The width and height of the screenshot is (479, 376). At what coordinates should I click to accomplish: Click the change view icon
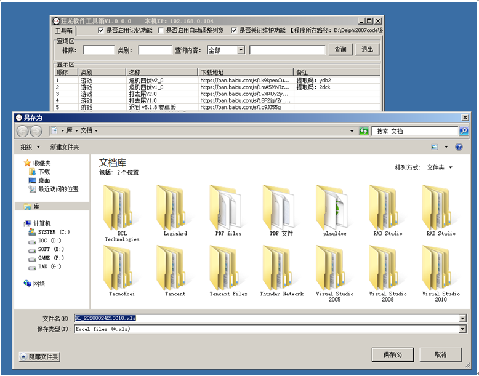coord(435,147)
